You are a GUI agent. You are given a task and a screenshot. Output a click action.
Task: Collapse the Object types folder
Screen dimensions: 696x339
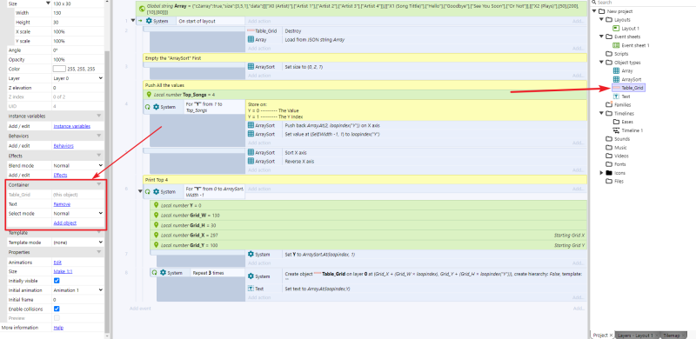tap(601, 62)
